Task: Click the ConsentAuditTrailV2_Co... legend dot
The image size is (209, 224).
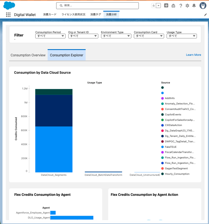Action: [x=162, y=109]
